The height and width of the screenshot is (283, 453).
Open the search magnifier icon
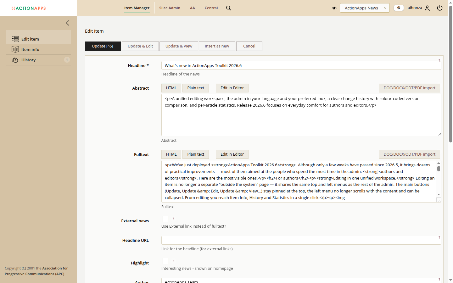coord(229,8)
